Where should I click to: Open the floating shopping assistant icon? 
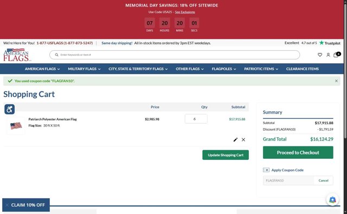pyautogui.click(x=332, y=199)
